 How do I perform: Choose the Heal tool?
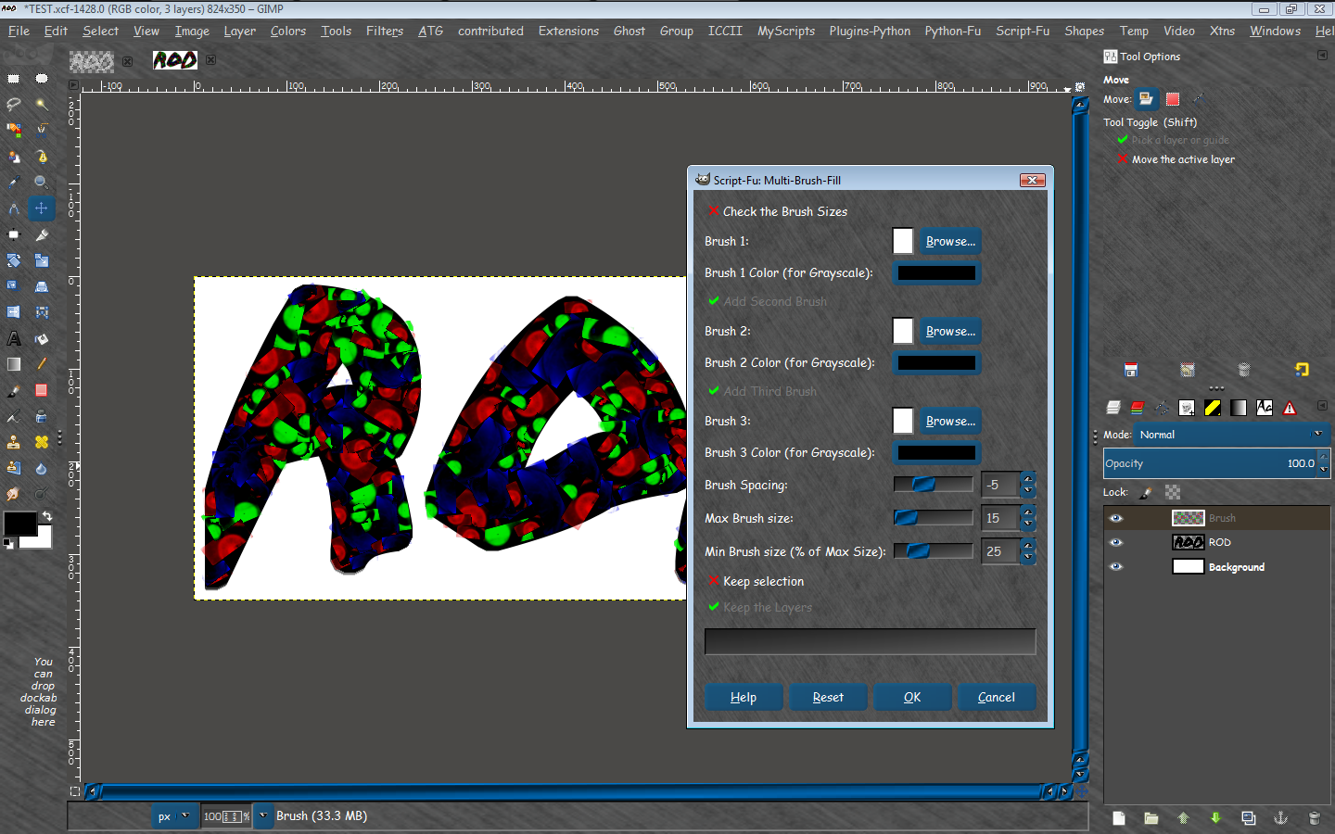42,442
